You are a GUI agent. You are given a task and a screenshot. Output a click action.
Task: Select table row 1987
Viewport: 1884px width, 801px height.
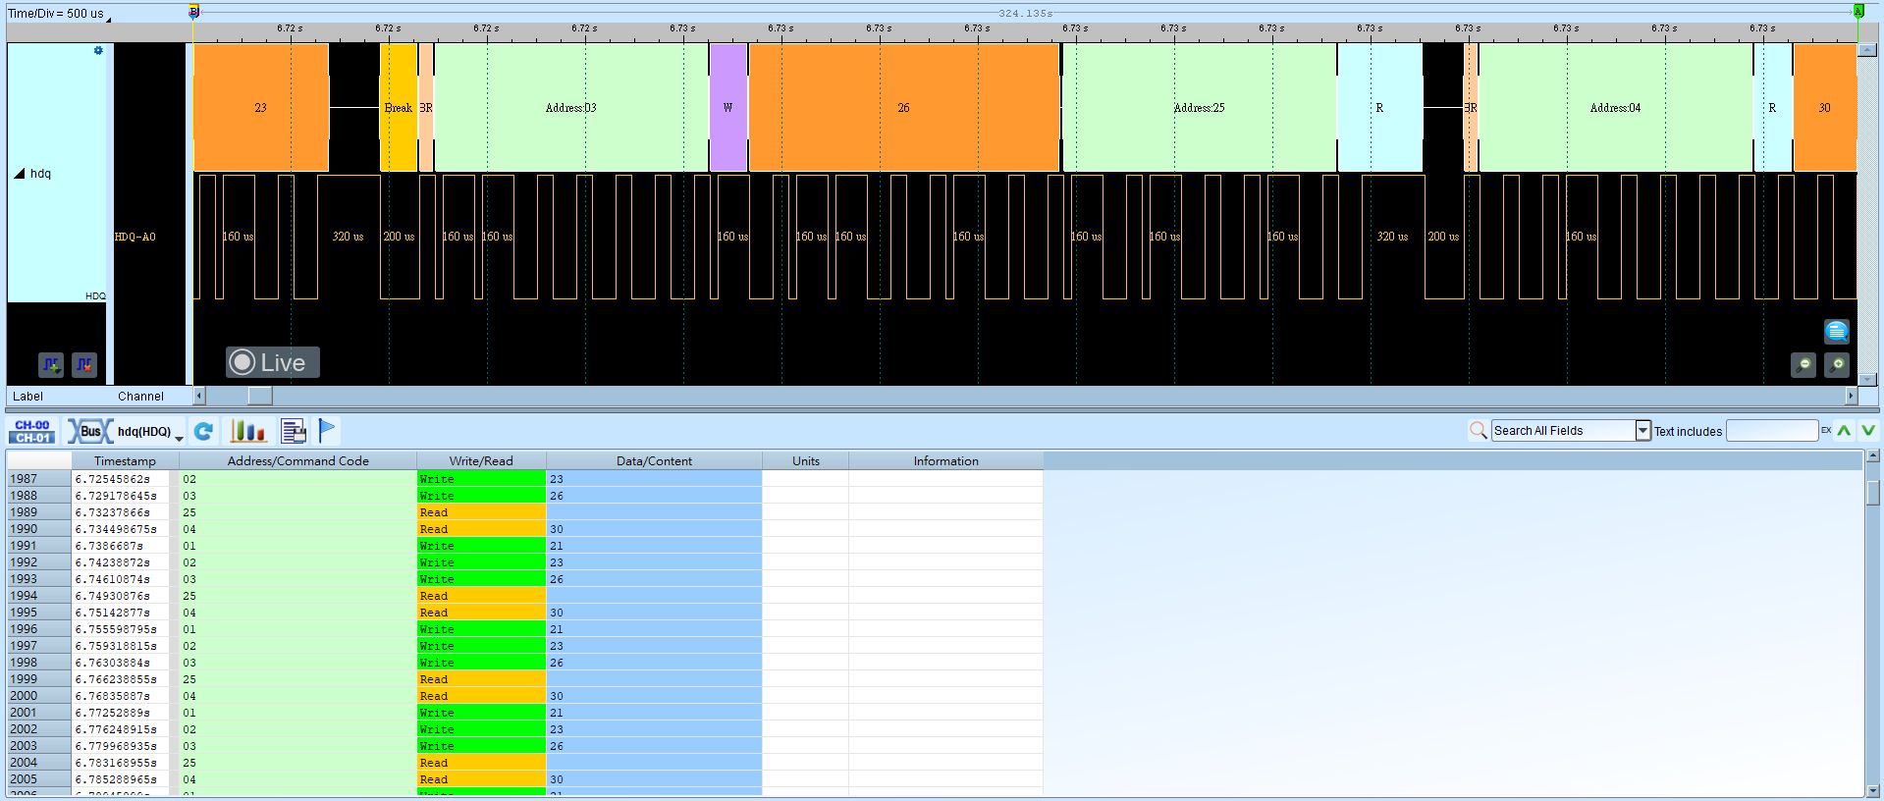pos(524,479)
